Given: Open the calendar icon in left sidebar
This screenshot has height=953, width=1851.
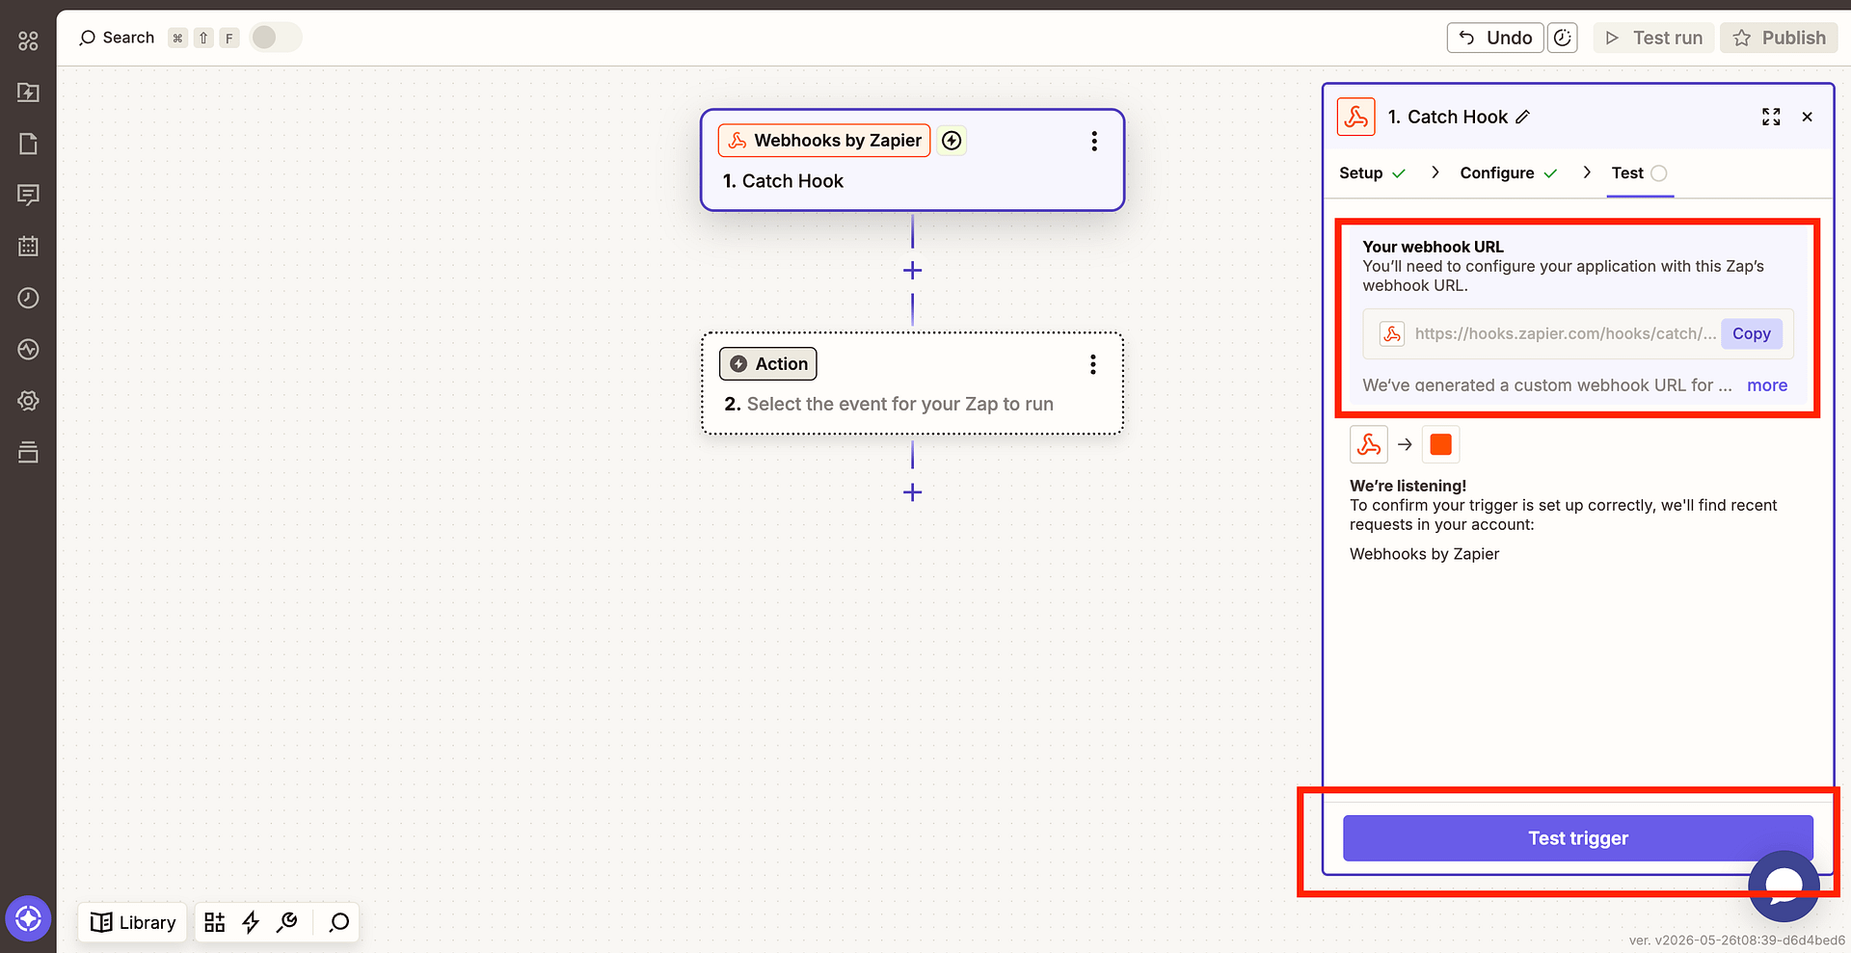Looking at the screenshot, I should (28, 247).
